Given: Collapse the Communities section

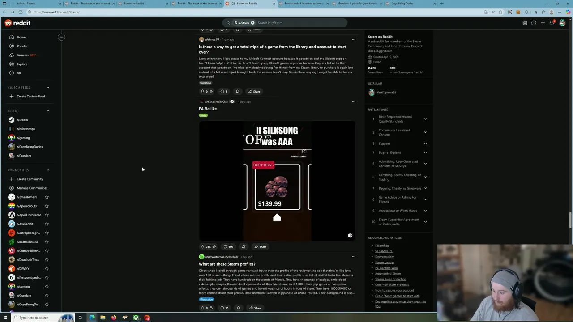Looking at the screenshot, I should click(x=48, y=170).
